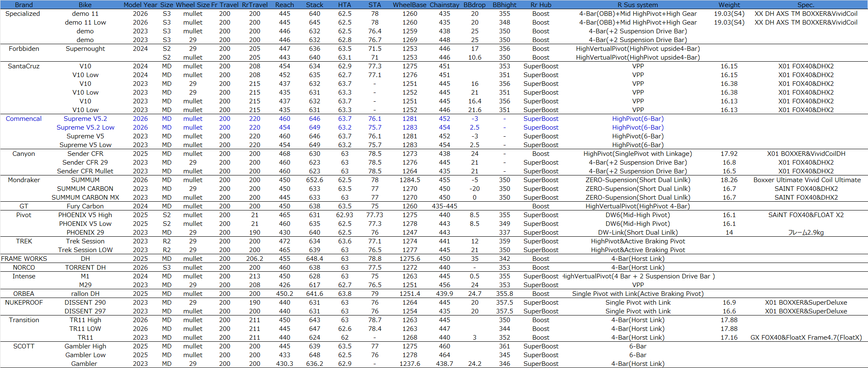Select the X01 BOXXER&VividCoilDH spec cell
Screen dimensions: 868x368
[x=806, y=154]
